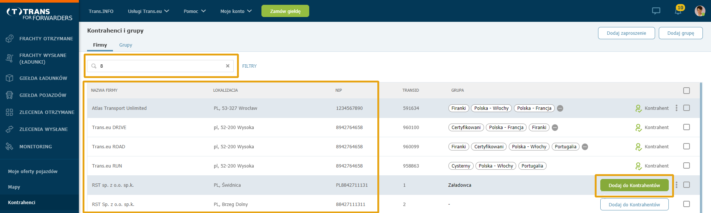711x213 pixels.
Task: Click the Portugalia tag for Trans.eu ROAD
Action: pyautogui.click(x=565, y=147)
